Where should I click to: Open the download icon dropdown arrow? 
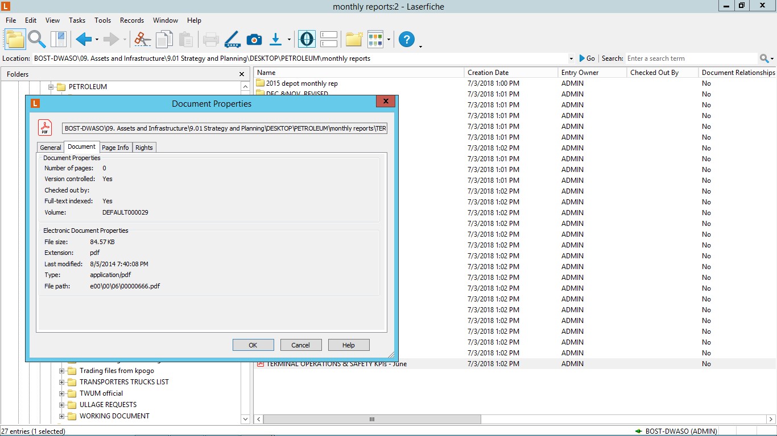[x=289, y=40]
